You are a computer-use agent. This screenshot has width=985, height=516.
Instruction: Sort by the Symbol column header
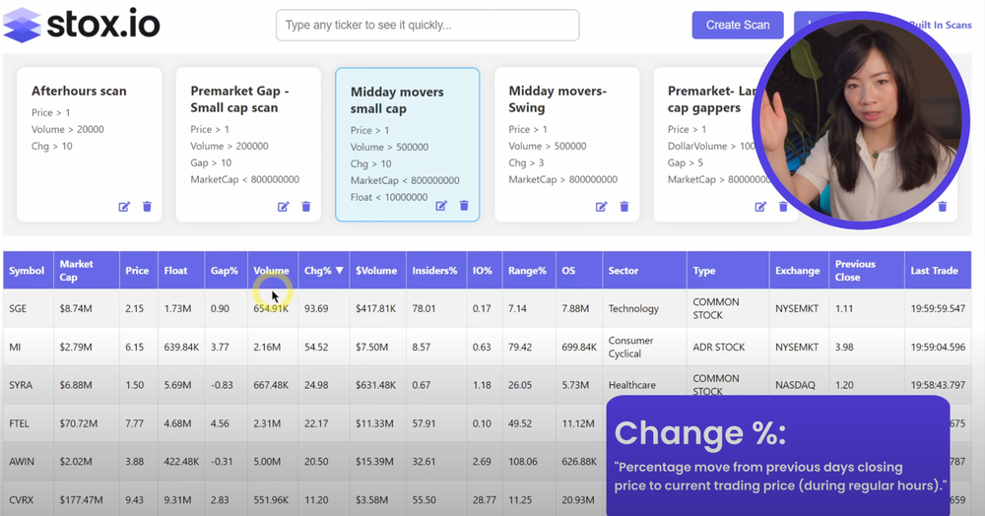(x=27, y=271)
